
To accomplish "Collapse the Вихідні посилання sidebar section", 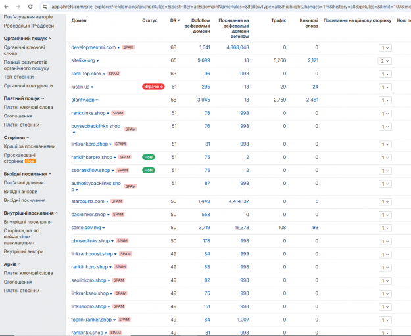I will [28, 174].
